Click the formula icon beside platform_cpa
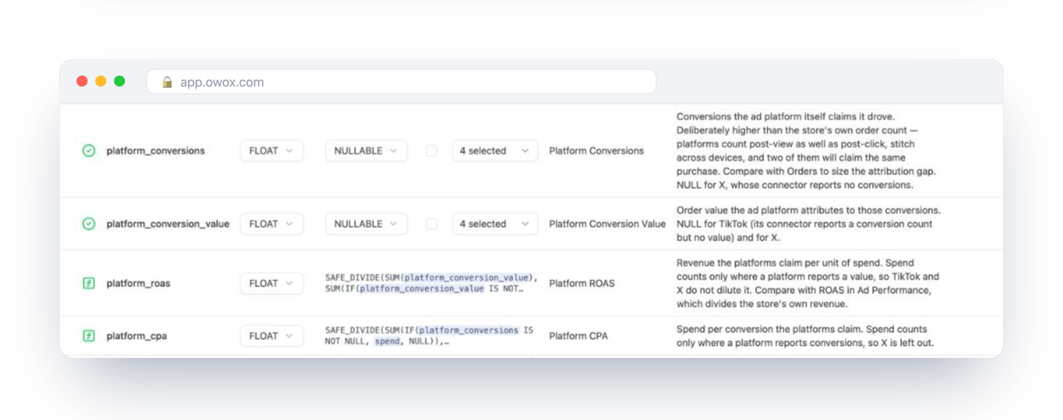Viewport: 1063px width, 420px height. tap(89, 336)
